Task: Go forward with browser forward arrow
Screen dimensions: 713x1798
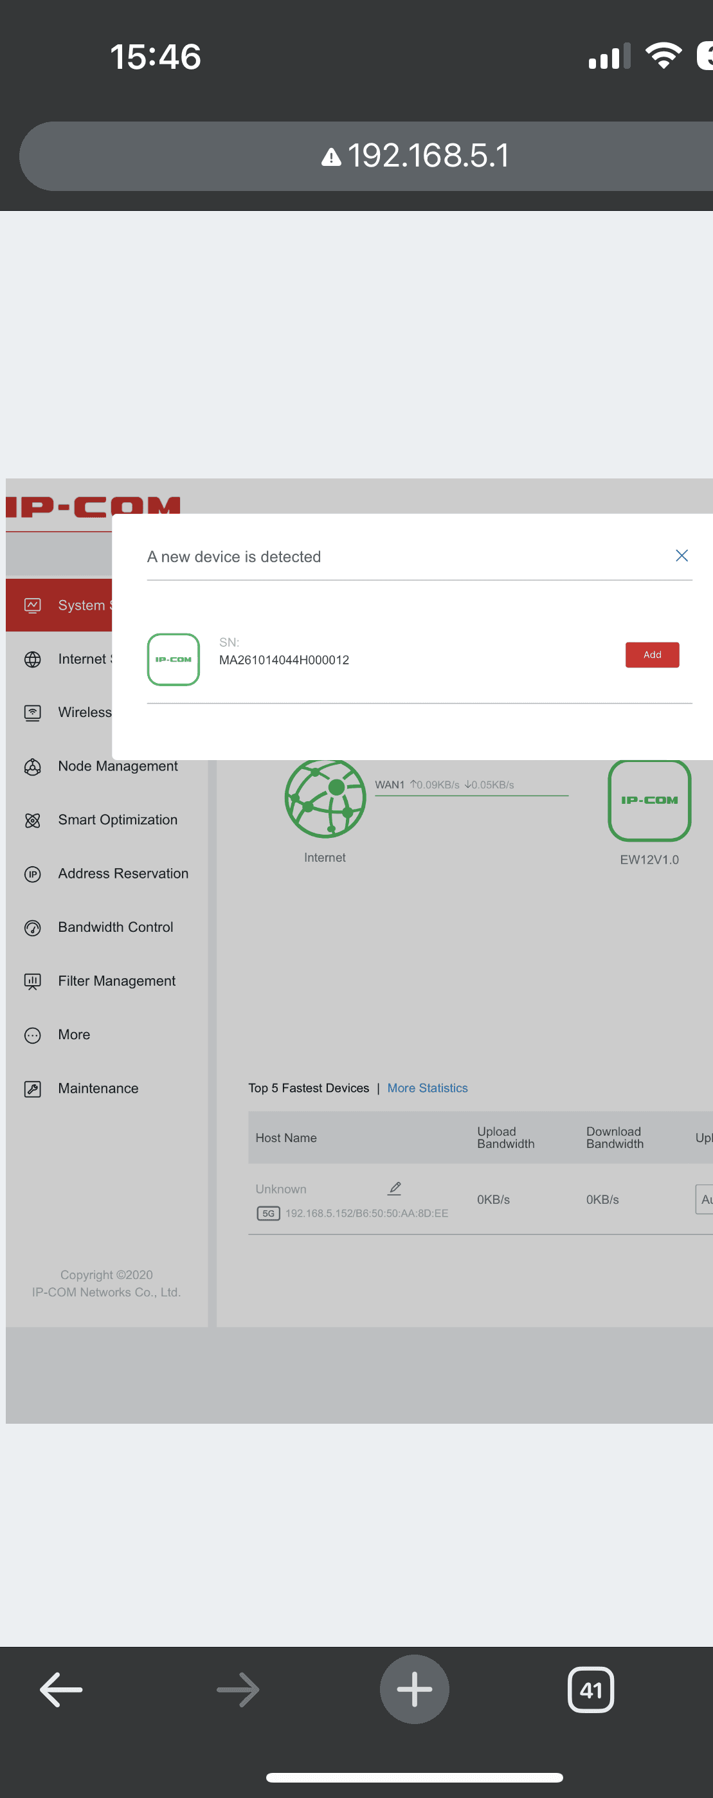Action: (238, 1690)
